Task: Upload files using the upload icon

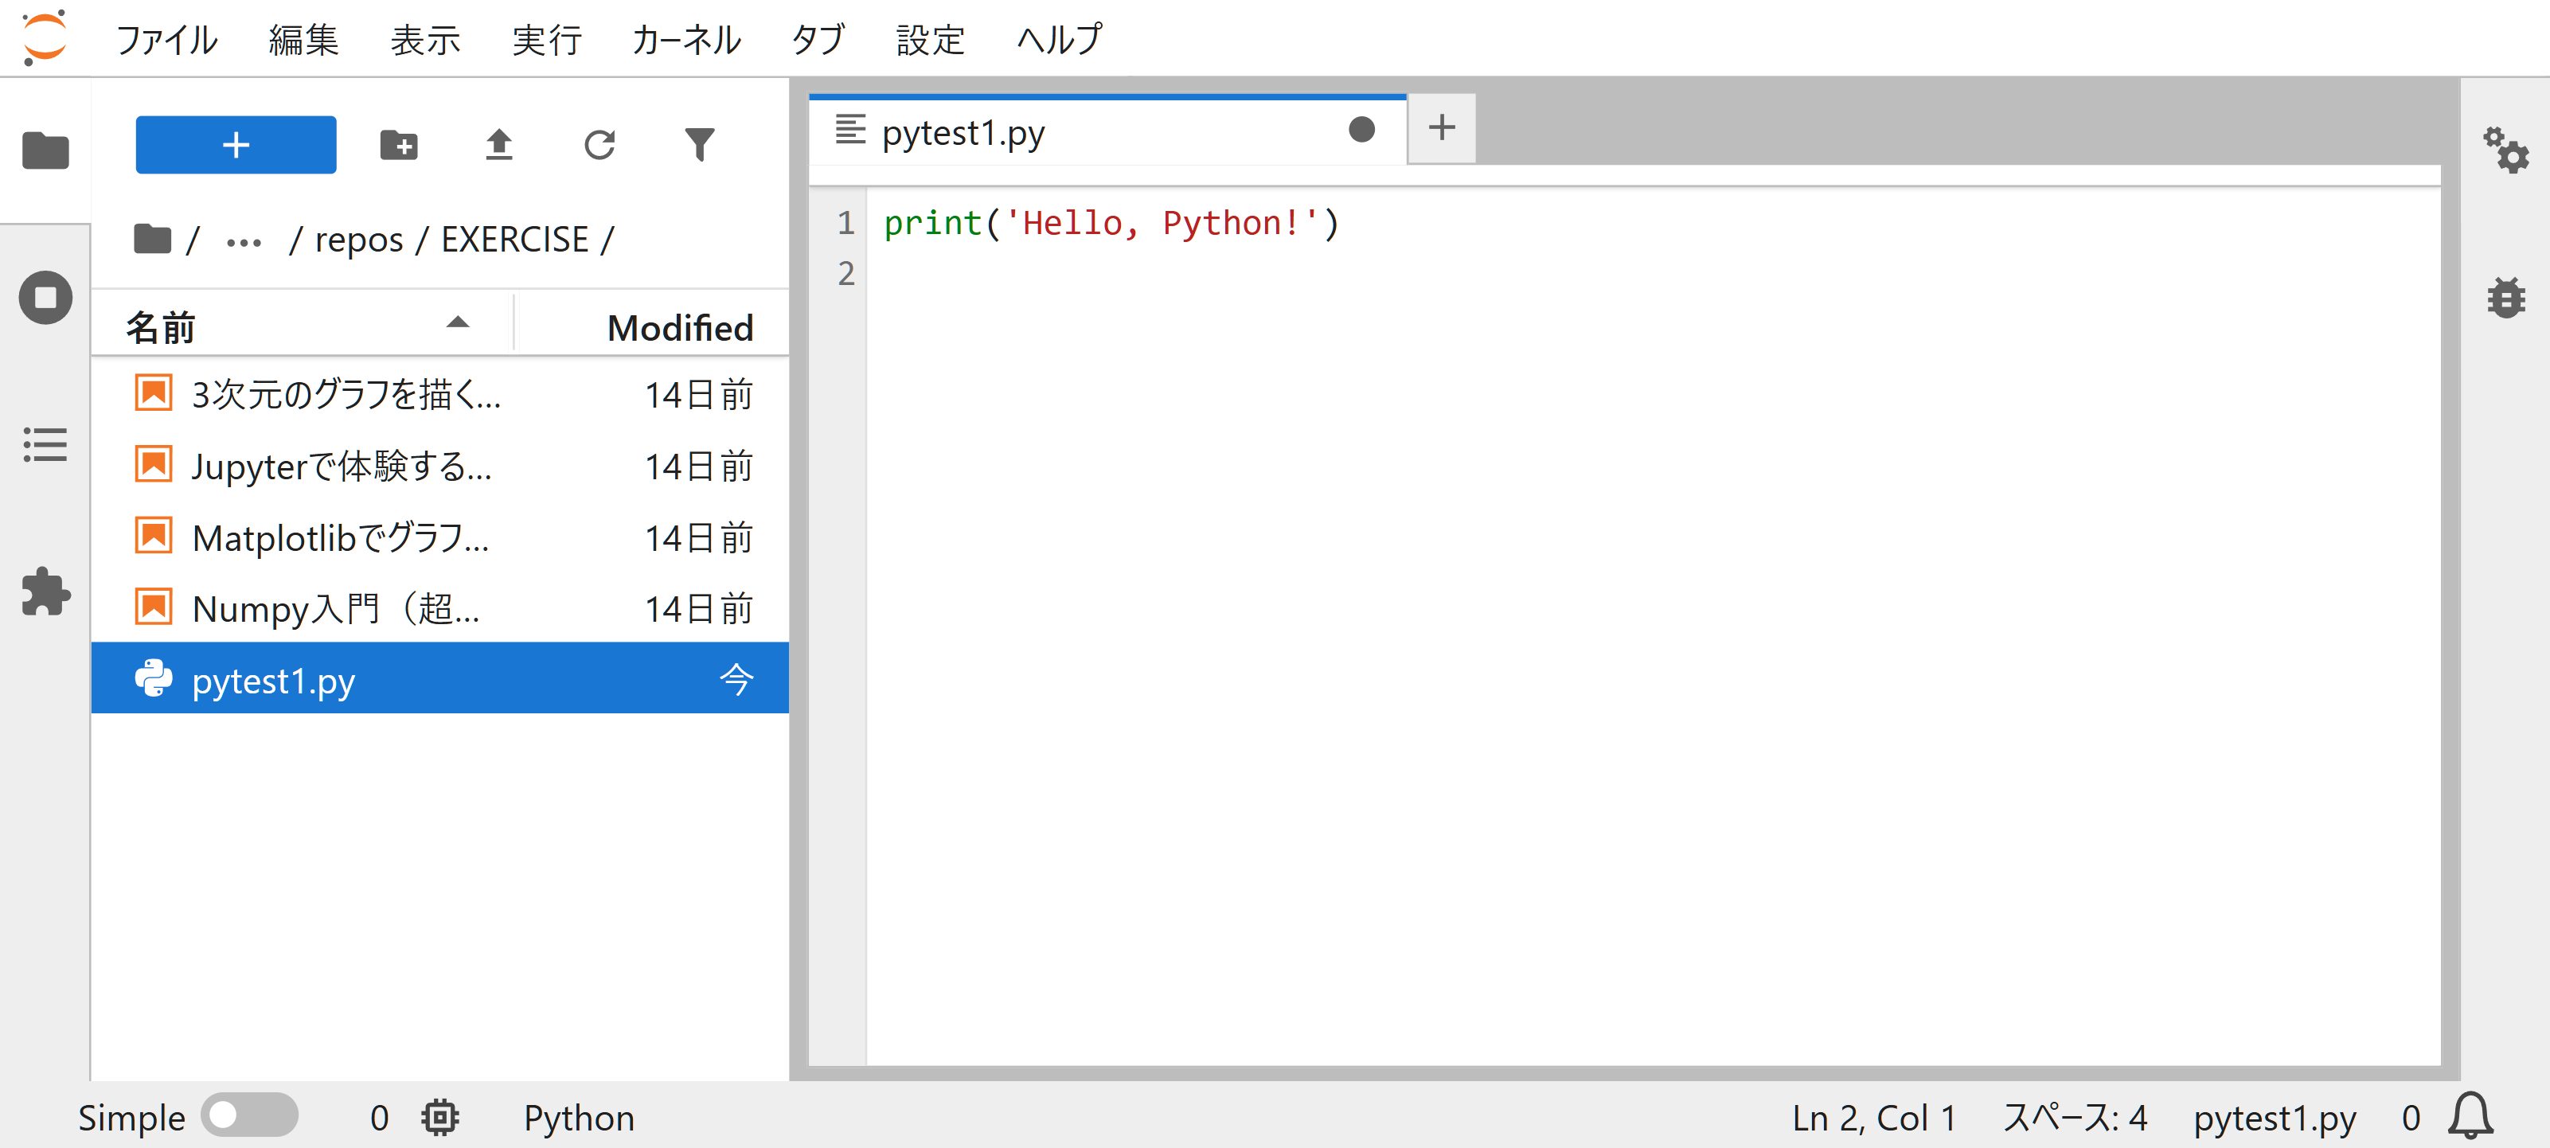Action: pos(499,144)
